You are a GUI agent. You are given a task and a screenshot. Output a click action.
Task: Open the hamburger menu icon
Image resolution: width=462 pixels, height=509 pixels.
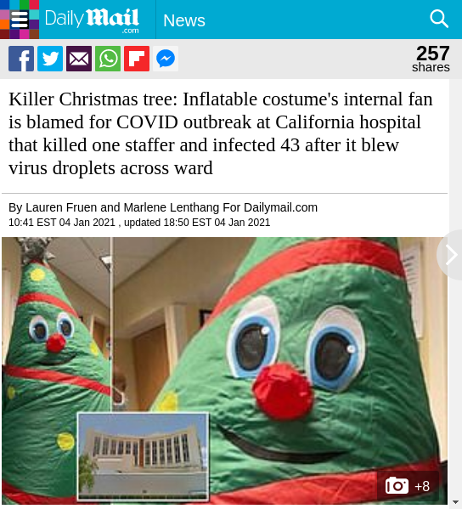(x=20, y=20)
